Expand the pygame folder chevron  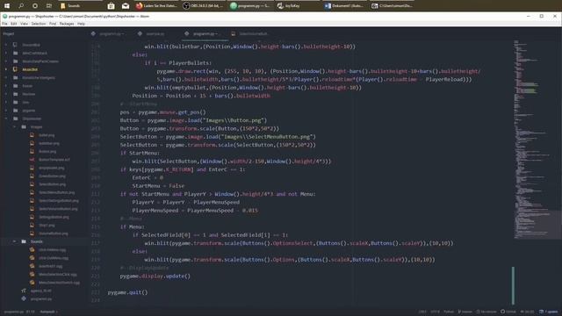pyautogui.click(x=6, y=111)
